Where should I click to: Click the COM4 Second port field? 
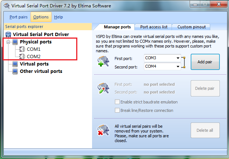point(162,67)
